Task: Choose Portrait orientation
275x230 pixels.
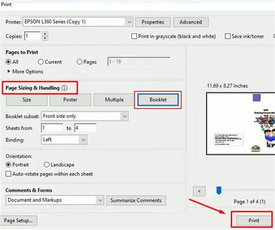Action: coord(8,165)
